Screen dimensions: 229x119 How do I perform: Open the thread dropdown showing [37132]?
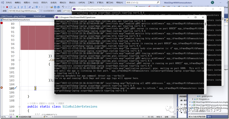click(x=67, y=11)
